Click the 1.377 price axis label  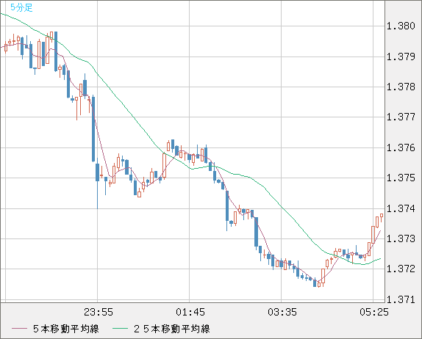pos(401,117)
